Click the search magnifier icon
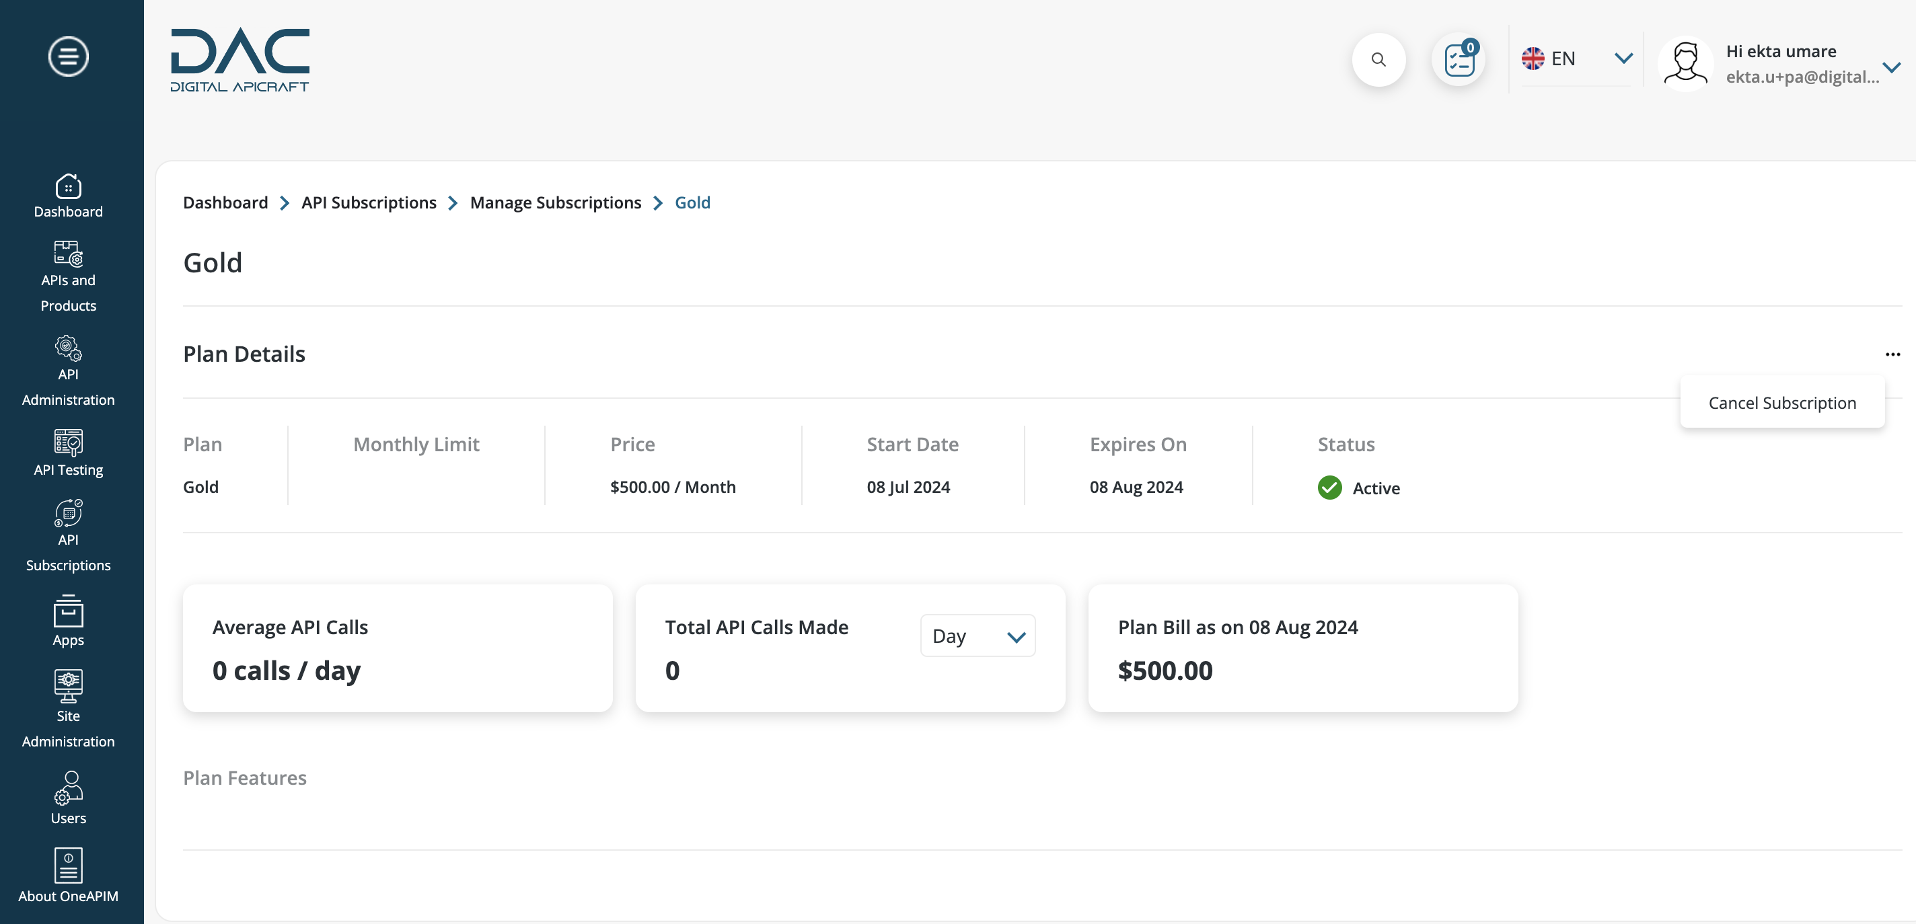Viewport: 1916px width, 924px height. point(1378,59)
